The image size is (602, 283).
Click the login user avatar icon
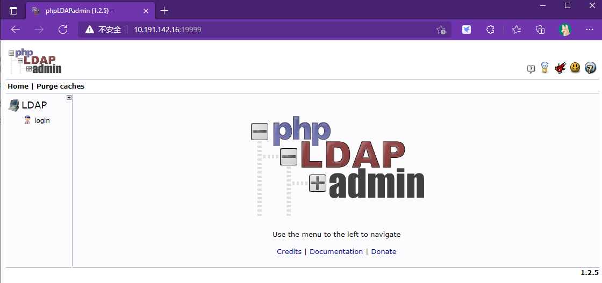[x=27, y=120]
